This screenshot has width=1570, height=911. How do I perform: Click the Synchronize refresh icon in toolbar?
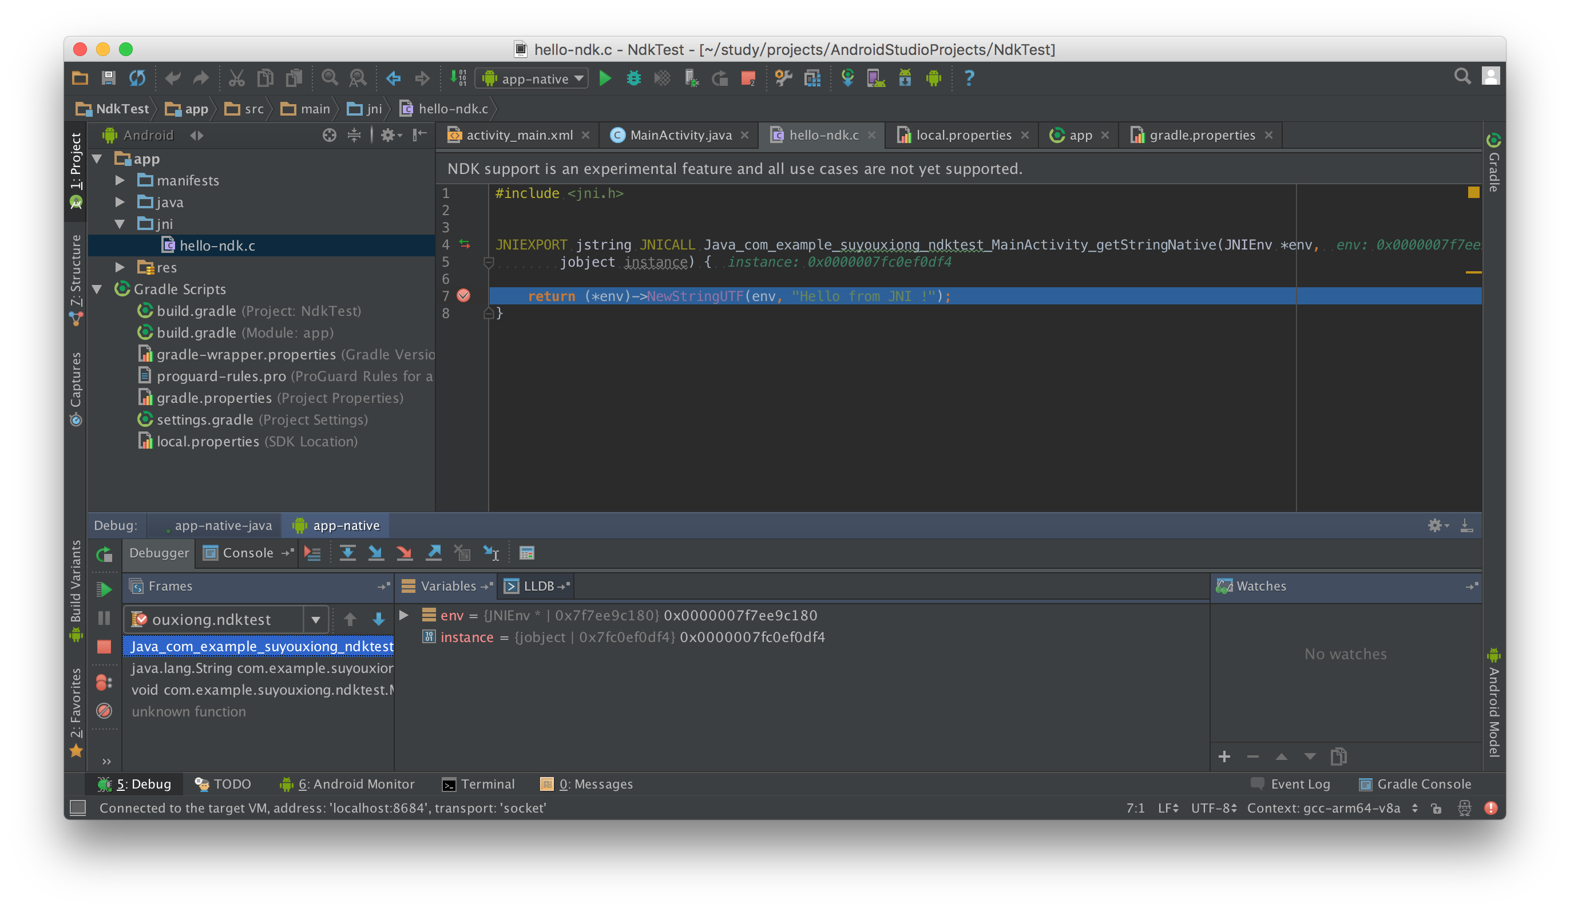(137, 78)
